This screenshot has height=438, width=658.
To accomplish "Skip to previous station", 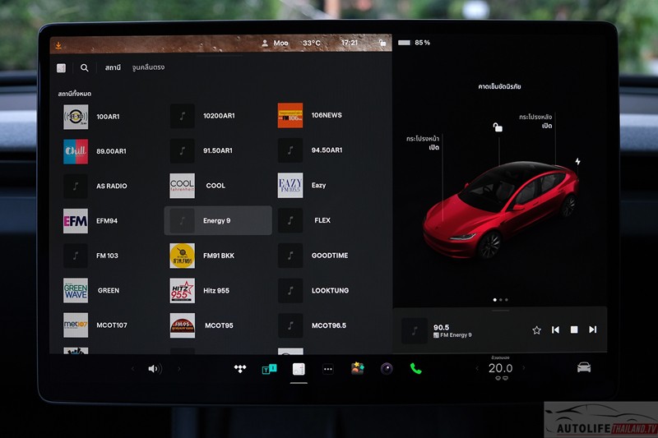I will pyautogui.click(x=555, y=330).
